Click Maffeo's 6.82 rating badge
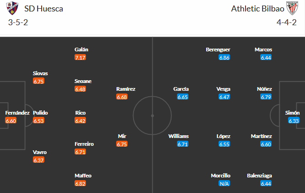 pyautogui.click(x=80, y=183)
